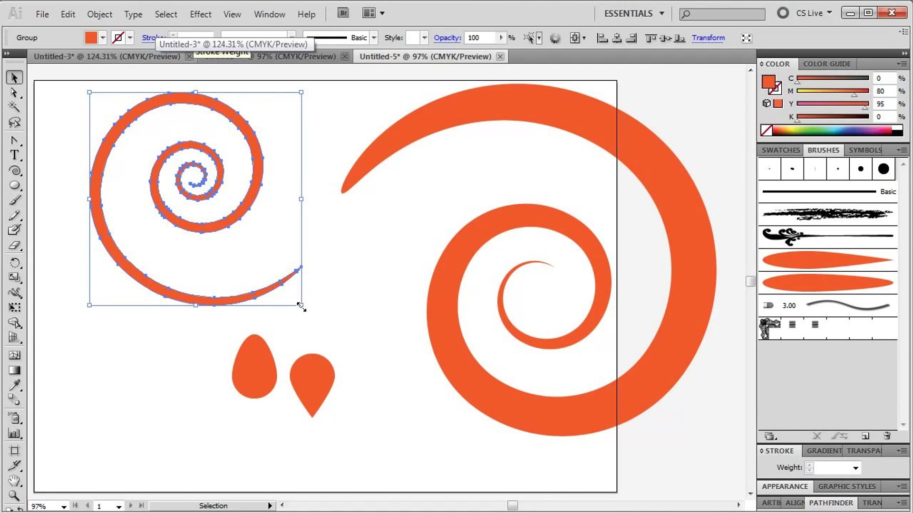The height and width of the screenshot is (513, 913).
Task: Choose the Magic Wand tool
Action: coord(14,107)
